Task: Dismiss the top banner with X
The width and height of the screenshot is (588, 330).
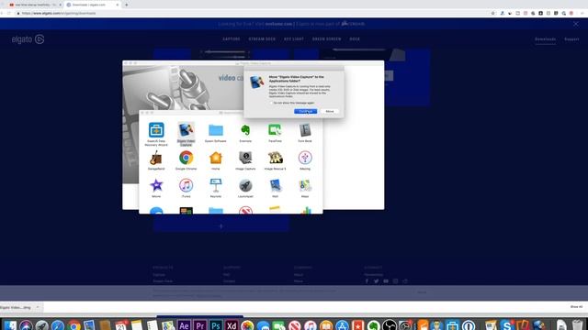Action: coord(576,24)
